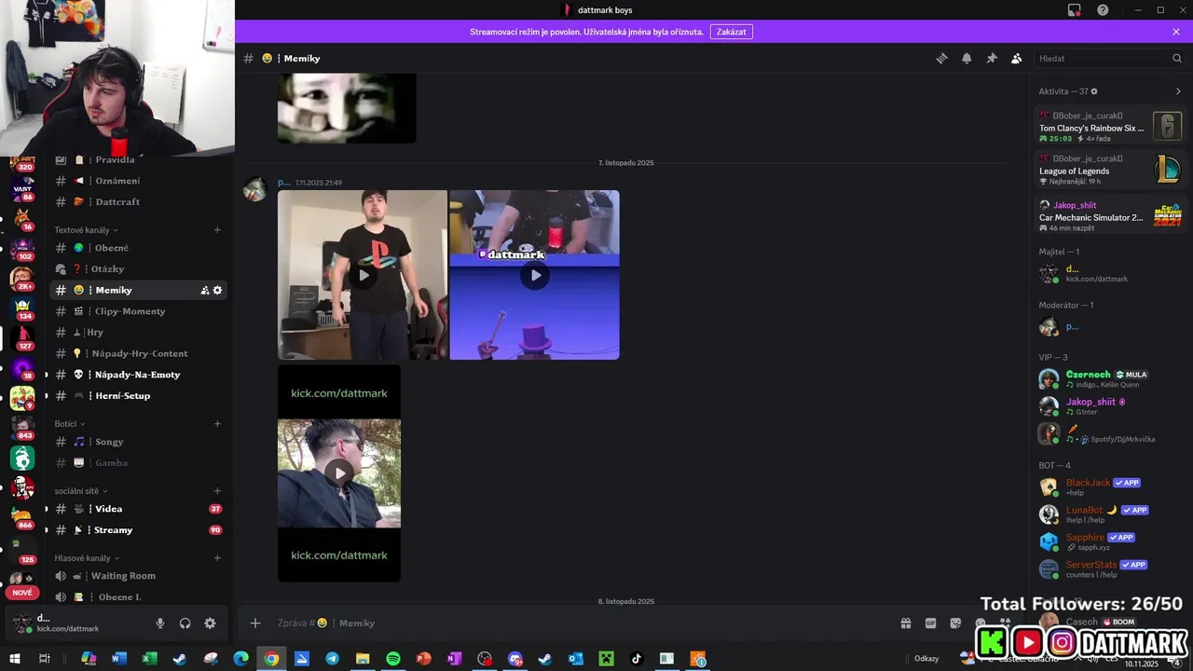Open Excel from the taskbar
Image resolution: width=1193 pixels, height=671 pixels.
(x=149, y=659)
